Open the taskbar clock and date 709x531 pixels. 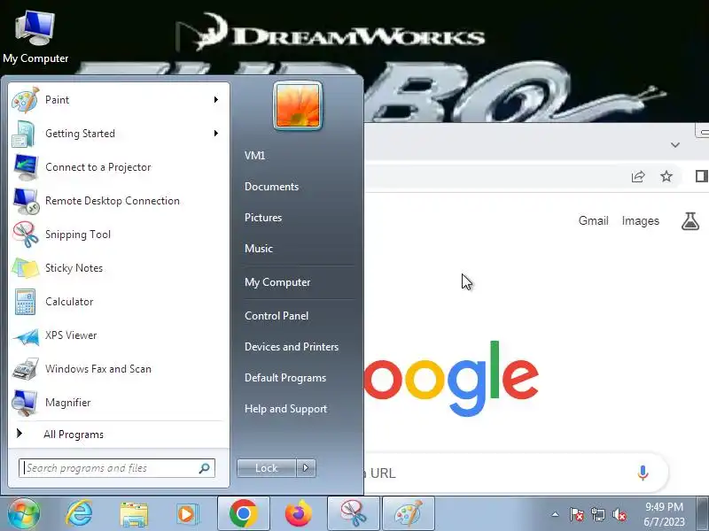click(664, 514)
